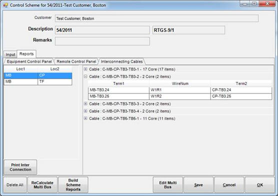Image resolution: width=278 pixels, height=196 pixels.
Task: Maximize the Control Scheme window
Action: tap(254, 4)
